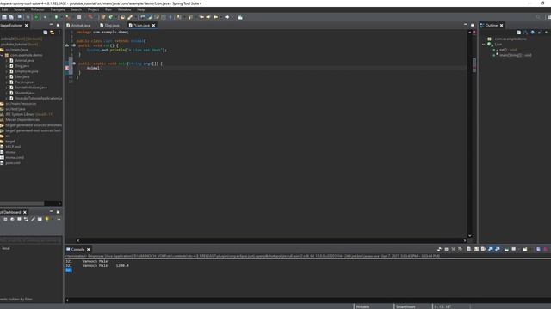Switch to the Animal.java editor tab
The width and height of the screenshot is (551, 309).
point(78,25)
